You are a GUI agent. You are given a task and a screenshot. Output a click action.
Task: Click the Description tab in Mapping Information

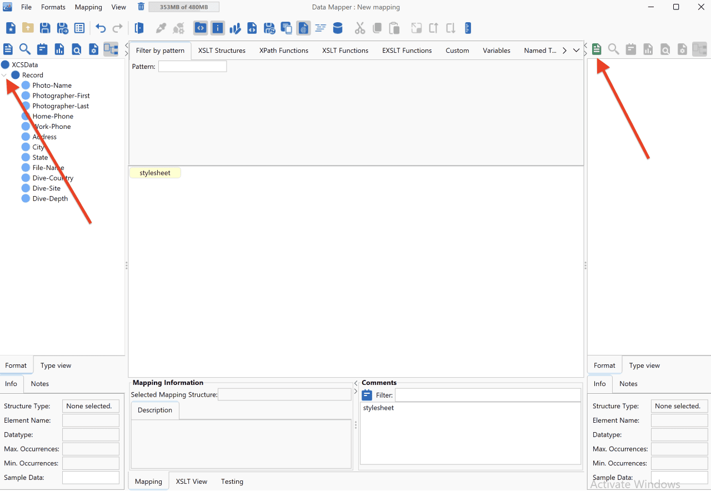pyautogui.click(x=155, y=410)
